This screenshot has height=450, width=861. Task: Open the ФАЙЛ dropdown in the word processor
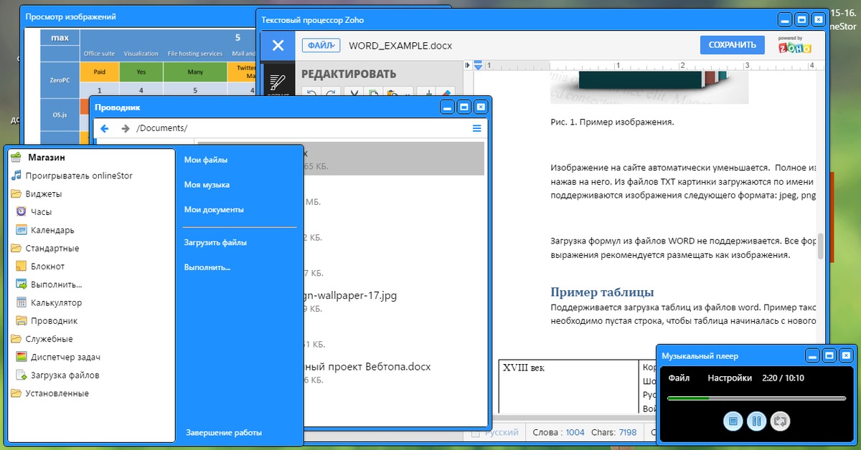click(321, 44)
